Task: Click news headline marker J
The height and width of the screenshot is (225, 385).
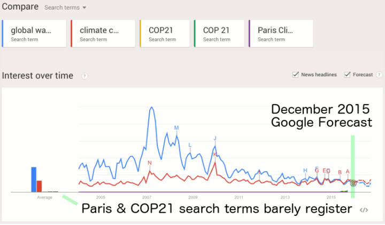Action: pos(215,138)
